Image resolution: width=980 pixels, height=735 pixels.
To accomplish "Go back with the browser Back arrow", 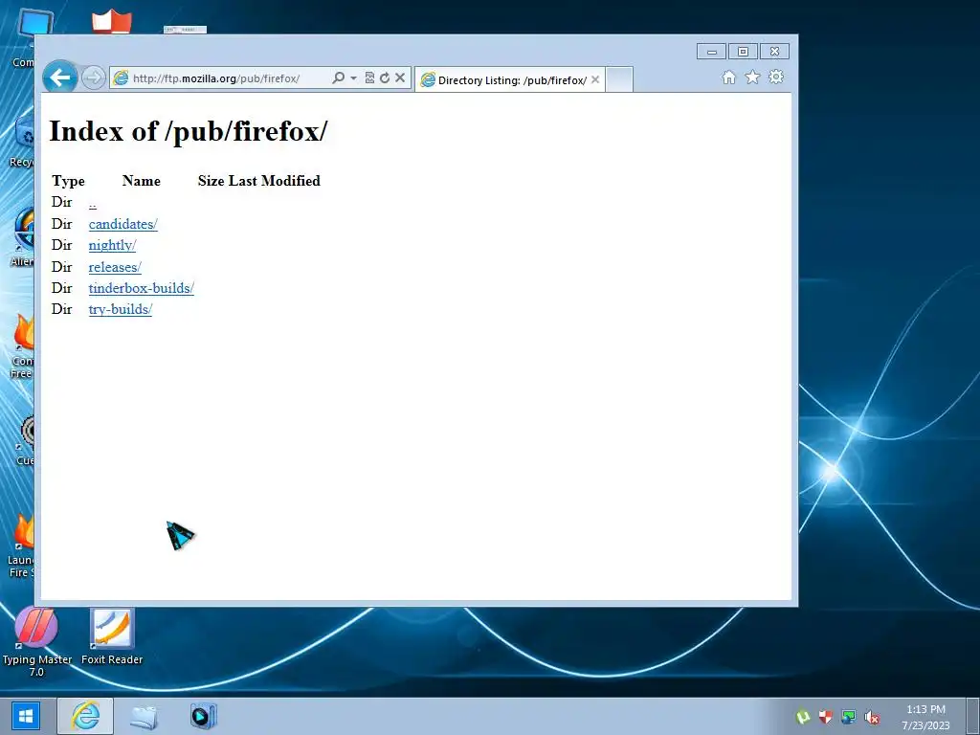I will 60,78.
